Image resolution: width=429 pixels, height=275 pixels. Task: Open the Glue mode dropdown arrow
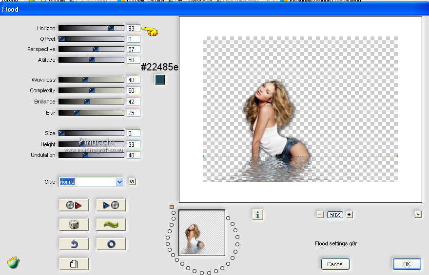[x=119, y=182]
